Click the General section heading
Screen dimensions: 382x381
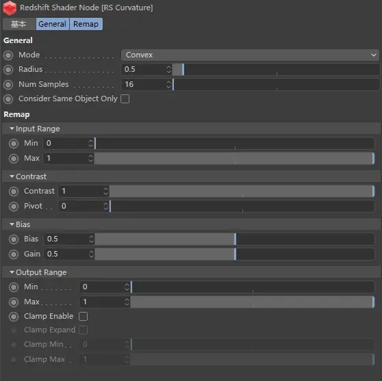click(18, 40)
